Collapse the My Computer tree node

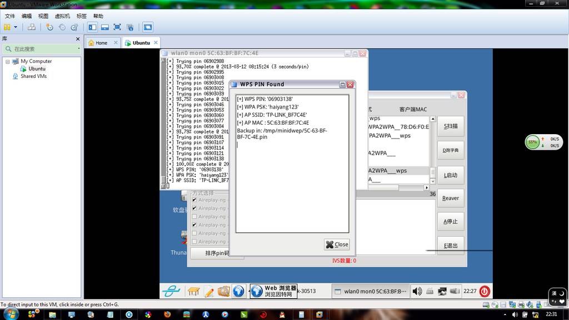[7, 61]
